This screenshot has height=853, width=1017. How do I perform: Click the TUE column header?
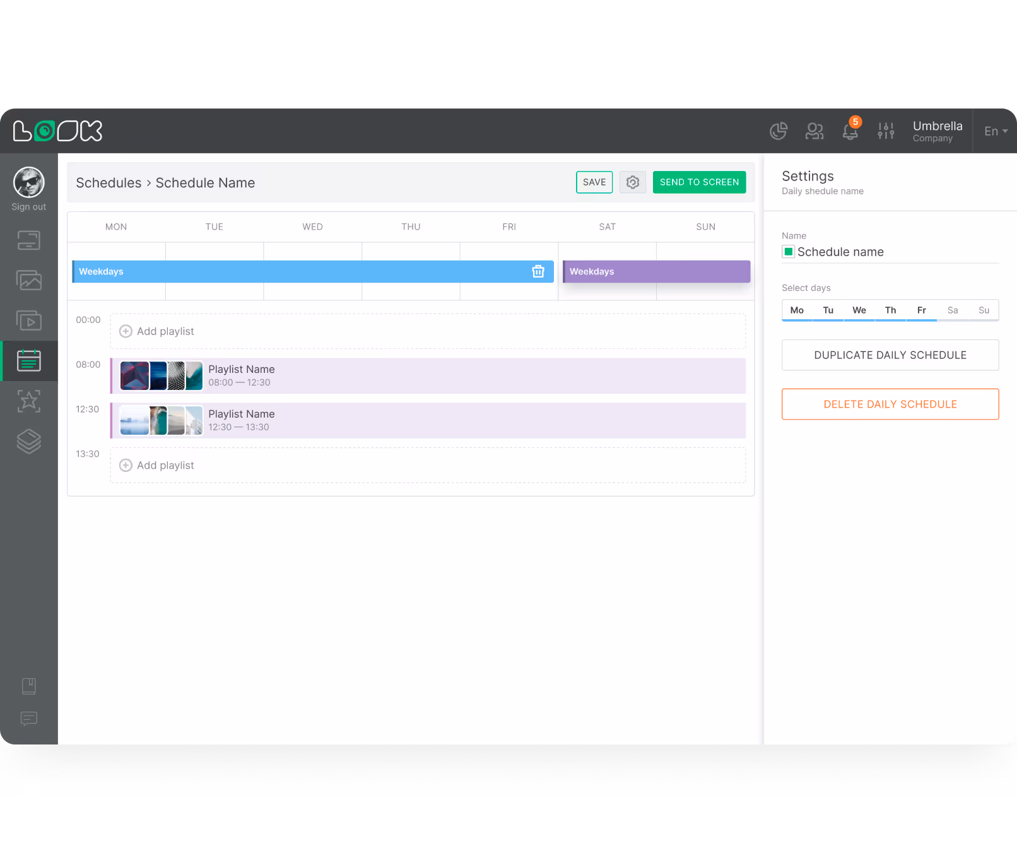pos(215,227)
